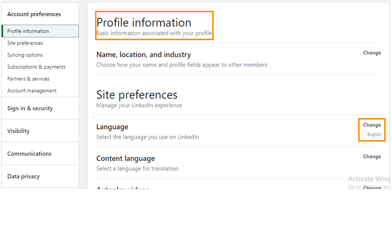Select the Content language setting title
This screenshot has width=392, height=245.
point(125,159)
